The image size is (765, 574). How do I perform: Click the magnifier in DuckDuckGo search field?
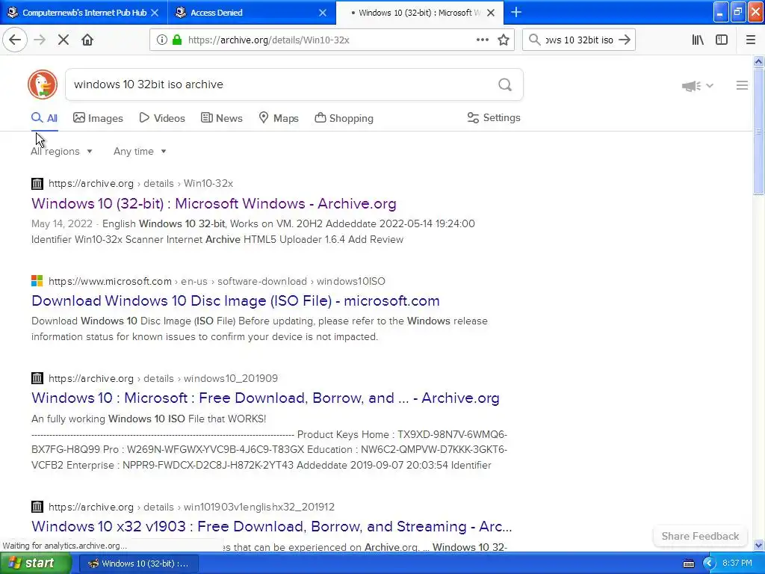(x=505, y=85)
